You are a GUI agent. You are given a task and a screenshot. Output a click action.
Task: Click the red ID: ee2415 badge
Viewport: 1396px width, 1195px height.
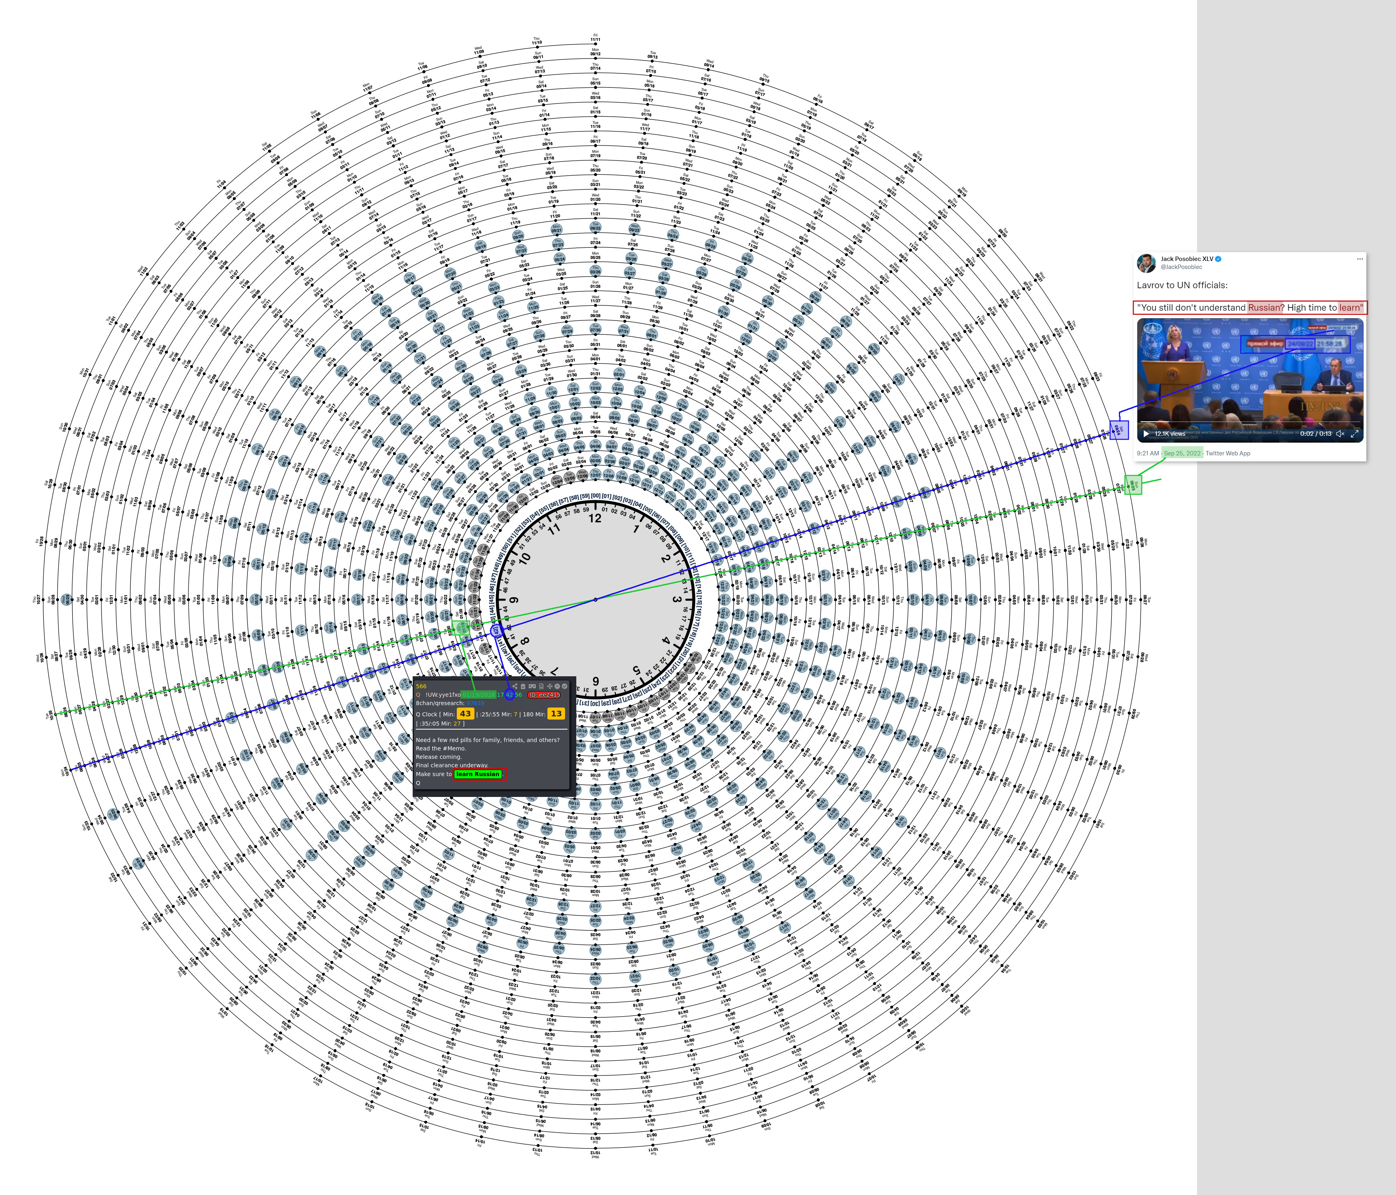click(x=544, y=695)
